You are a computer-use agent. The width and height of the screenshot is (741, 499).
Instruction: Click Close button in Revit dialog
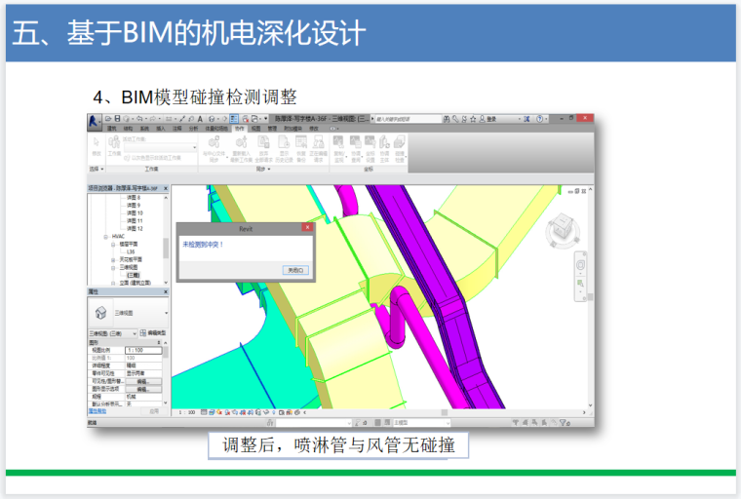(296, 270)
